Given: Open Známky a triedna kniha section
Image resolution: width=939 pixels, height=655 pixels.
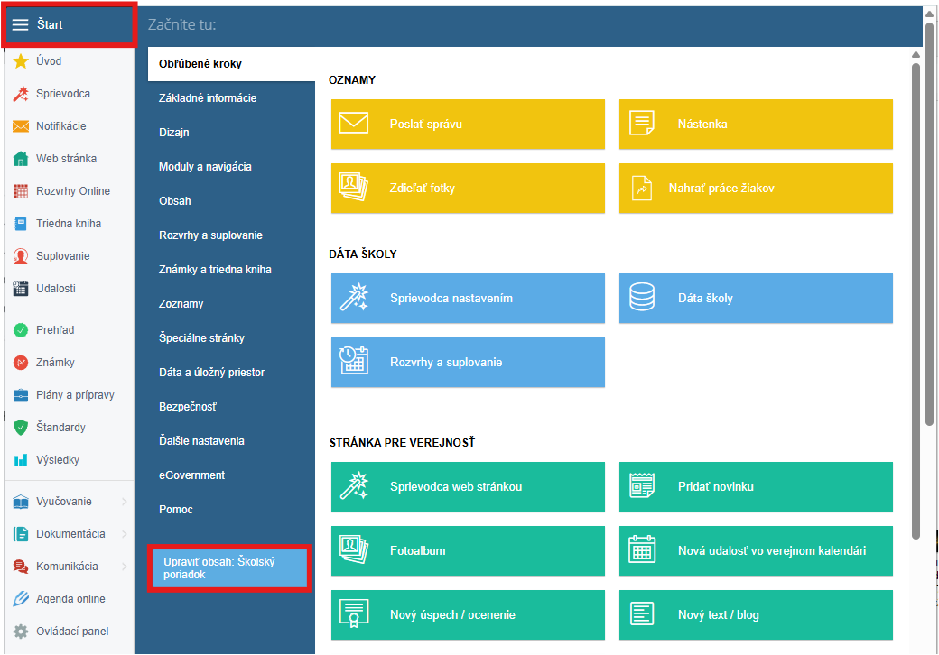Looking at the screenshot, I should 231,270.
